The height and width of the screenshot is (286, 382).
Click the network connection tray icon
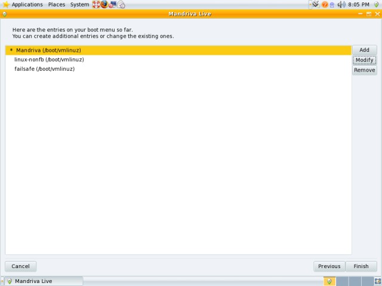pos(316,4)
